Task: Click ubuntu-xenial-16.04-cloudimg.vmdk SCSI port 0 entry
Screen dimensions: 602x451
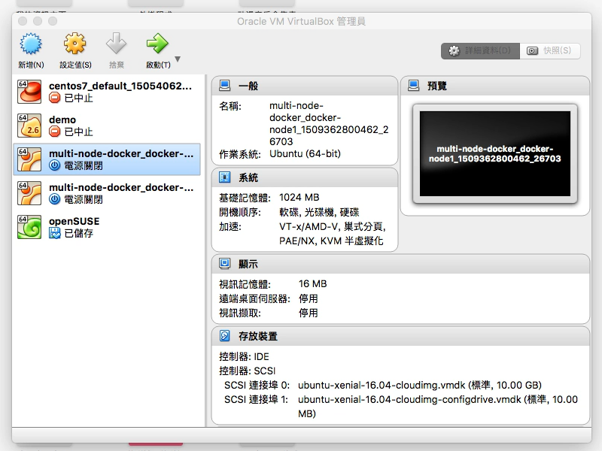Action: (x=420, y=385)
